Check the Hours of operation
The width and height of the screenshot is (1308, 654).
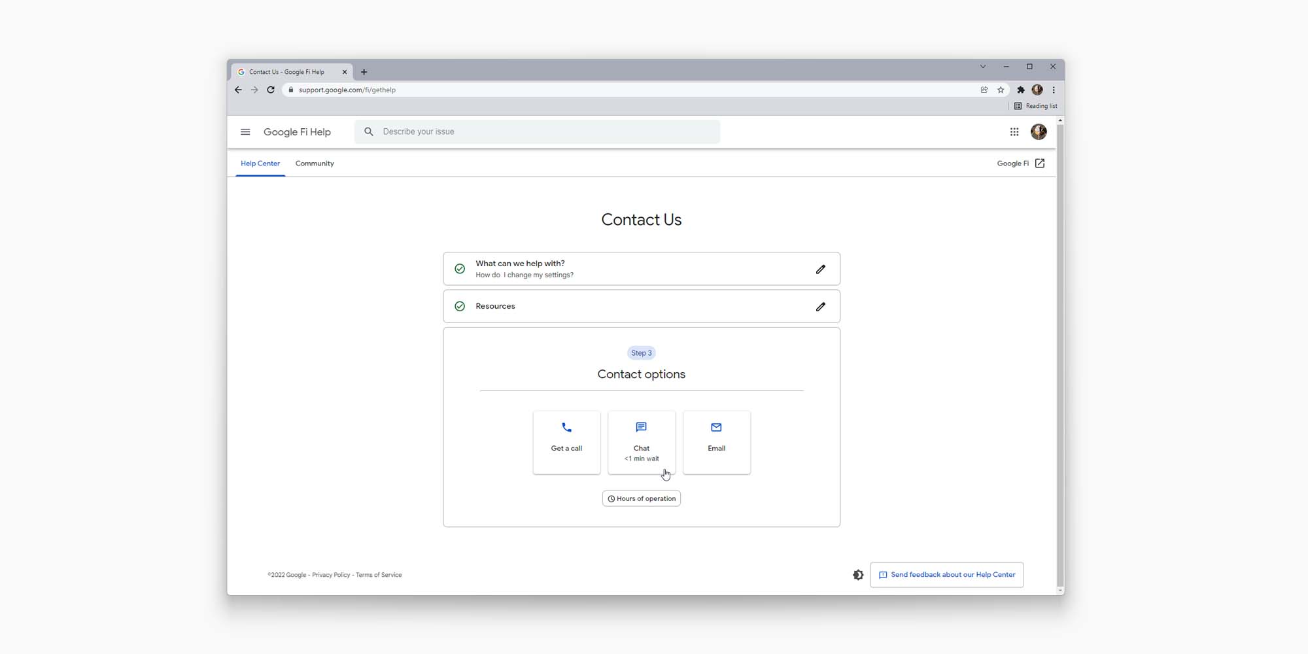(x=641, y=498)
